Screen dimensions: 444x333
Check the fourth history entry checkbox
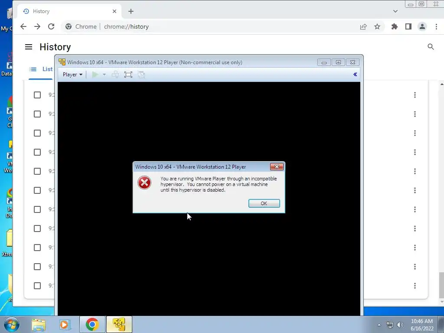click(37, 152)
